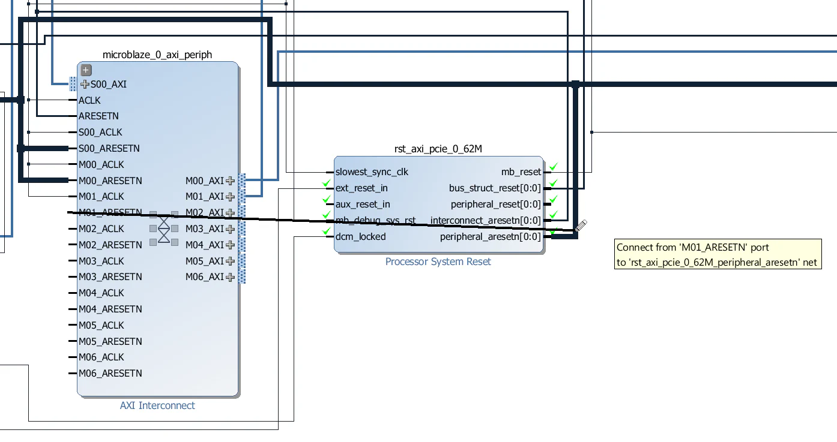Expand the M06_AXI interface pin
This screenshot has width=837, height=442.
point(231,277)
